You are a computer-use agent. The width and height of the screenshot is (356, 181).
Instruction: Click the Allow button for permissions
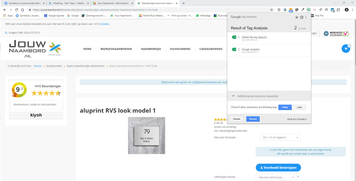(285, 107)
